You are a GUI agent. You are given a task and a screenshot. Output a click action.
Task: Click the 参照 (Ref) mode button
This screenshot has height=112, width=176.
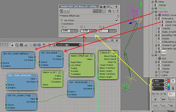[x=163, y=99]
